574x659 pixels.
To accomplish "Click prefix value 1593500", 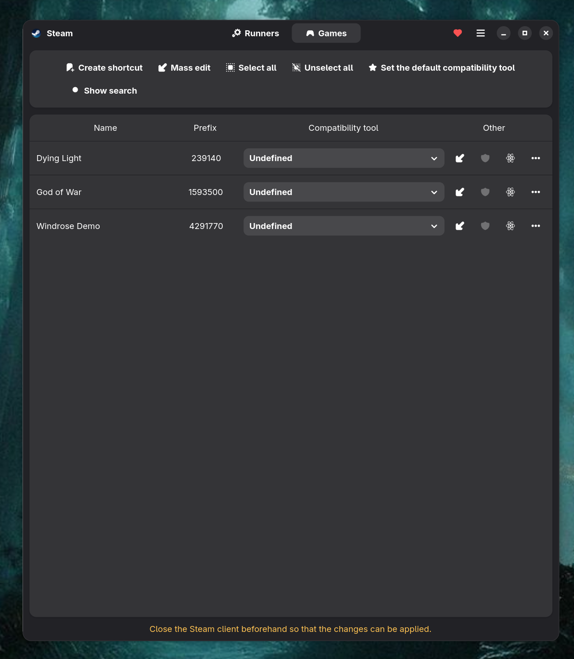I will [206, 192].
